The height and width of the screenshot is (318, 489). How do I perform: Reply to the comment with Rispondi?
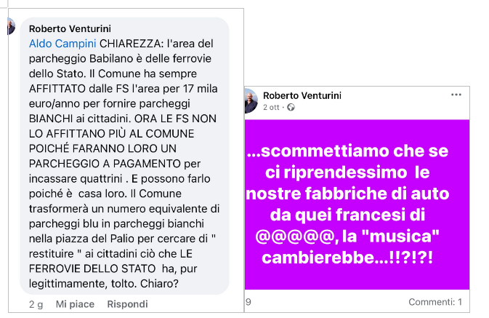coord(127,304)
